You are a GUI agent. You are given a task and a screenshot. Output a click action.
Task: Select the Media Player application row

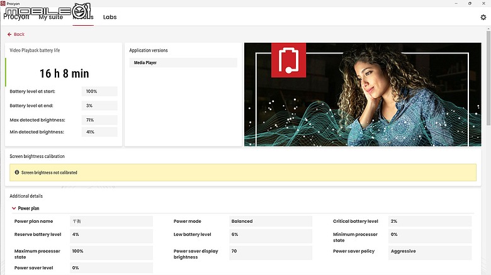183,63
